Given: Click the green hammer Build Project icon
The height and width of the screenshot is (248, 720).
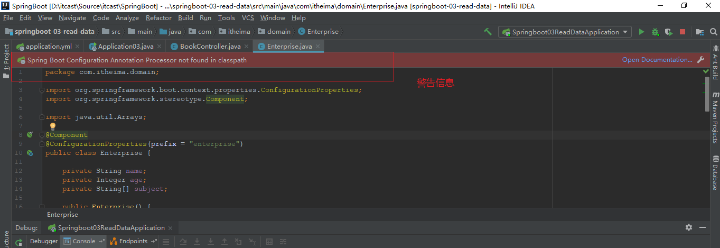Looking at the screenshot, I should click(488, 32).
